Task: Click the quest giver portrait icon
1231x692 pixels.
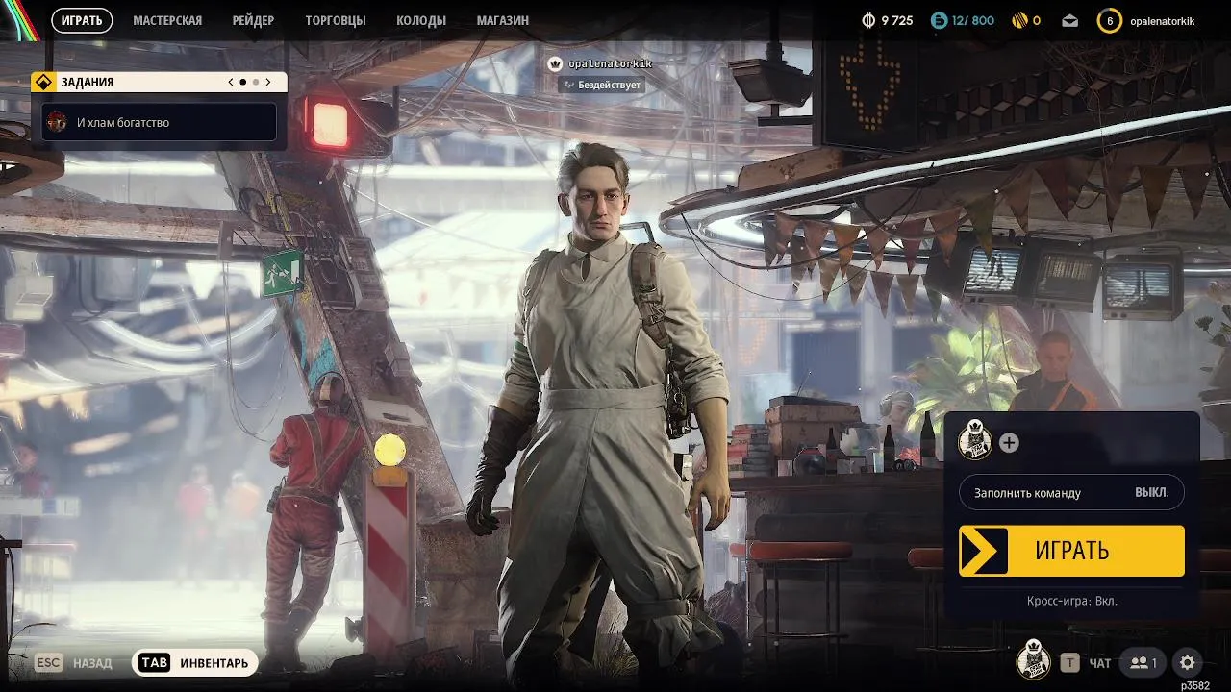Action: point(58,123)
